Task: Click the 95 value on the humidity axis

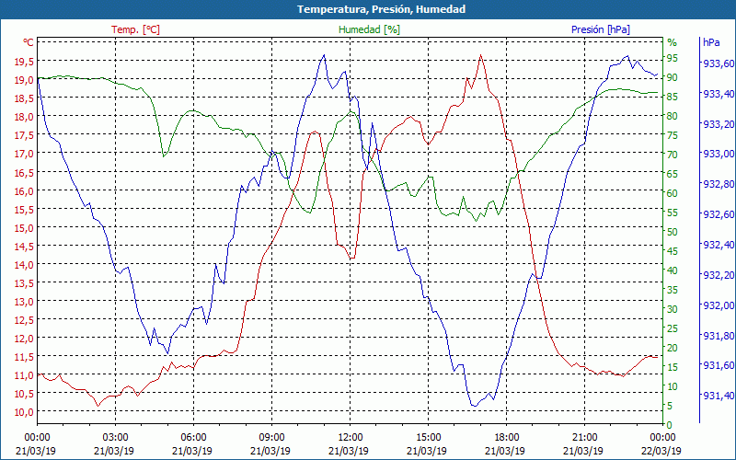Action: click(x=673, y=58)
